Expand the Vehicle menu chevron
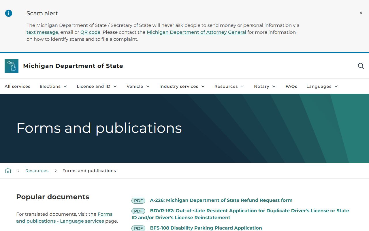The image size is (369, 231). pyautogui.click(x=148, y=86)
